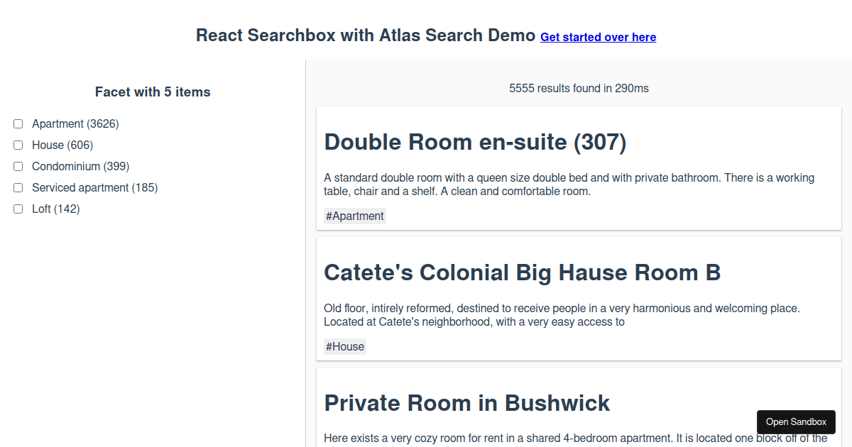The width and height of the screenshot is (852, 447).
Task: Click the Apartment facet label text
Action: pyautogui.click(x=75, y=123)
